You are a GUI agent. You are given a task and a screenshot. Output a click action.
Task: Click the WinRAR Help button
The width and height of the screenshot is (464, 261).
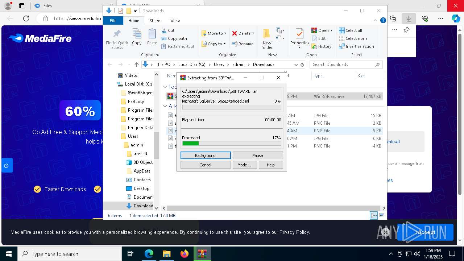click(271, 165)
